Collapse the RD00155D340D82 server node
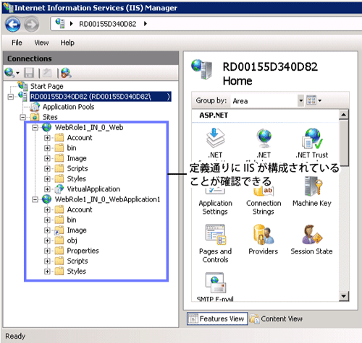Viewport: 362px width, 343px height. click(x=11, y=97)
